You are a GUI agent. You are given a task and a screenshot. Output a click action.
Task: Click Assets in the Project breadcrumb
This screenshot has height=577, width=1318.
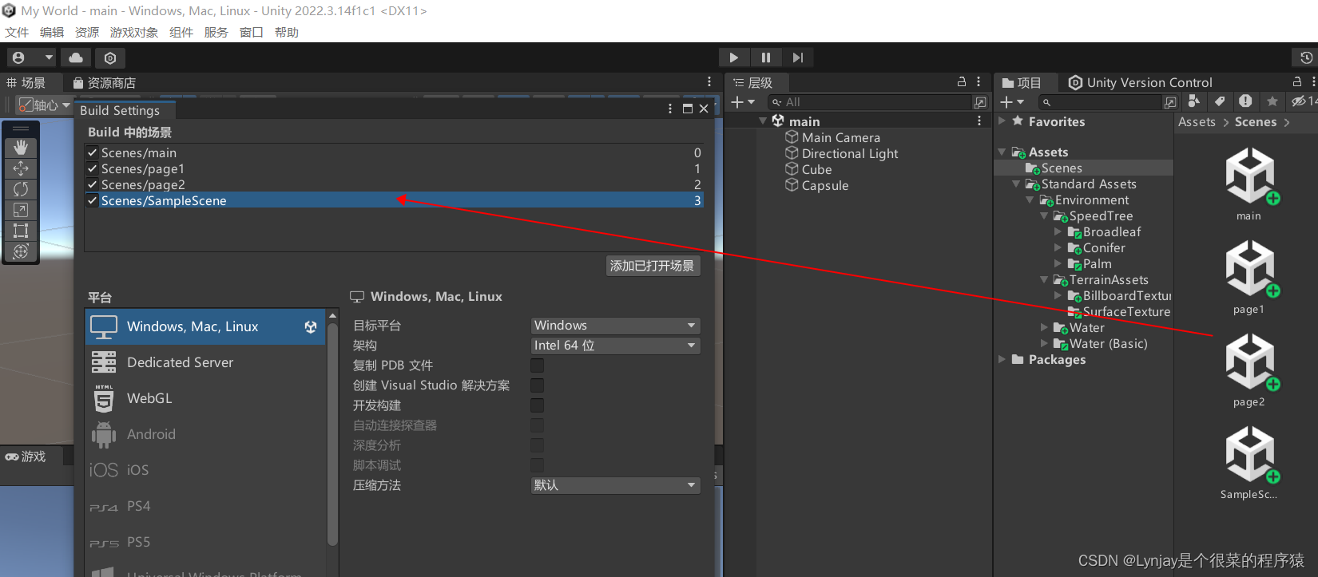click(x=1197, y=121)
